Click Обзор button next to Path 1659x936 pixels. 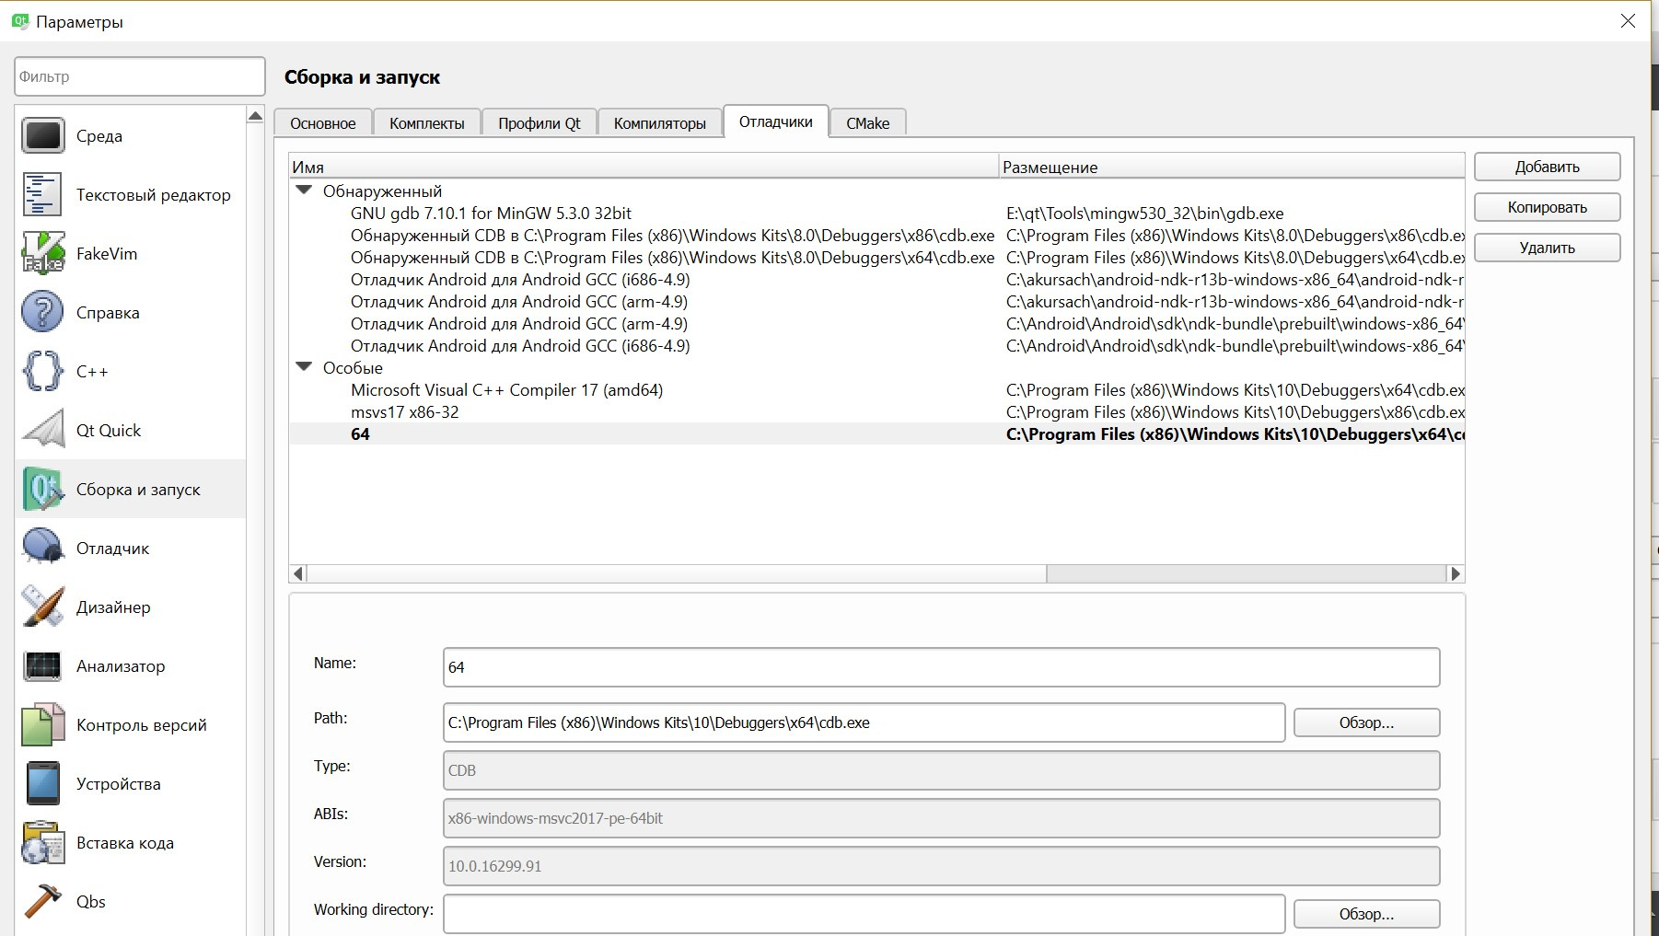pos(1366,722)
